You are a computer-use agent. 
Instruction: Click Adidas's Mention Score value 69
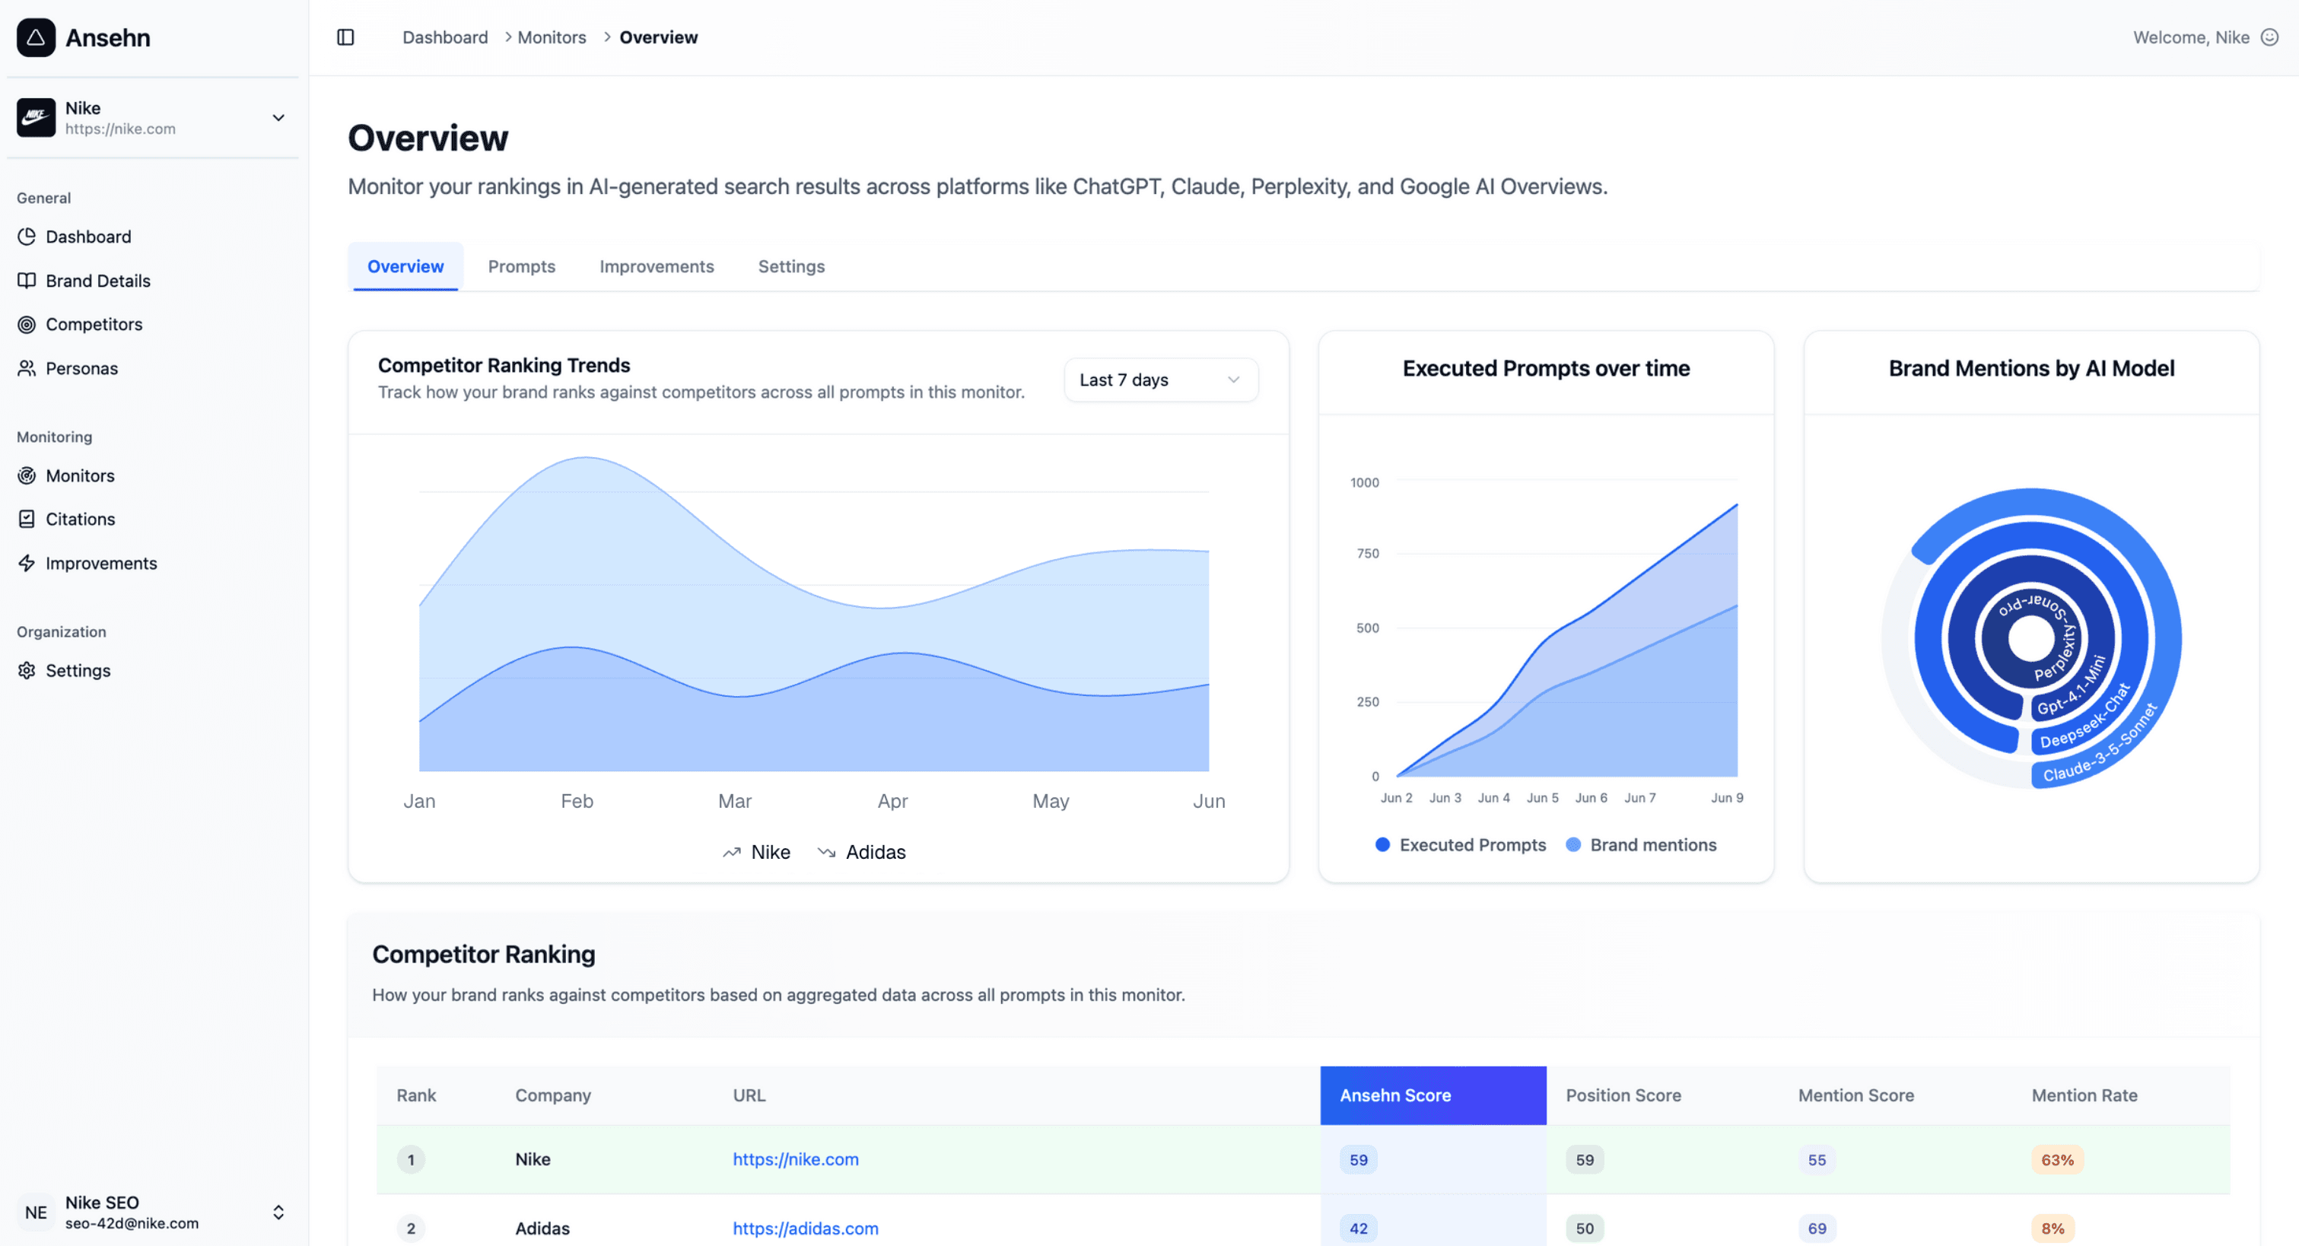point(1817,1229)
